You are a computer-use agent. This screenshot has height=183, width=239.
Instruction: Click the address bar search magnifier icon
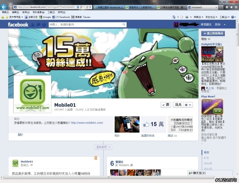point(81,7)
